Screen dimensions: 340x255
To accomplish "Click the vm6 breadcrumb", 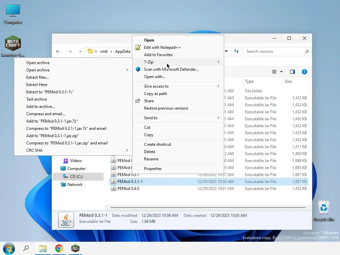I will (x=104, y=51).
